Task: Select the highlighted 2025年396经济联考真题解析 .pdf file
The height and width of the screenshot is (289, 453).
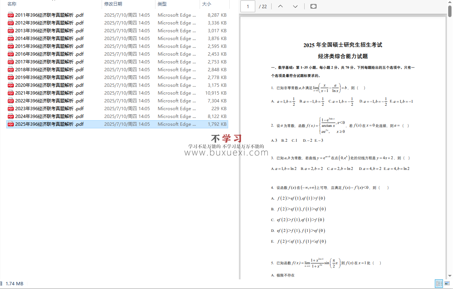Action: click(x=49, y=124)
